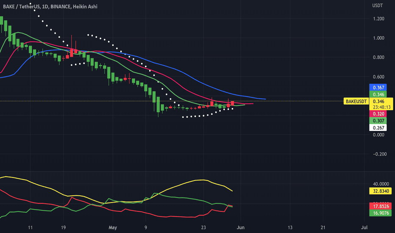
Task: Click the 40.0000 indicator axis label
Action: [381, 184]
